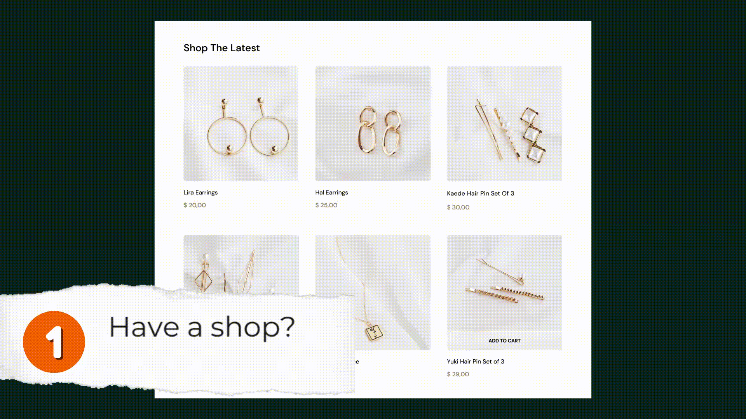The height and width of the screenshot is (419, 746).
Task: Click the $ 30,00 price label
Action: pos(458,207)
